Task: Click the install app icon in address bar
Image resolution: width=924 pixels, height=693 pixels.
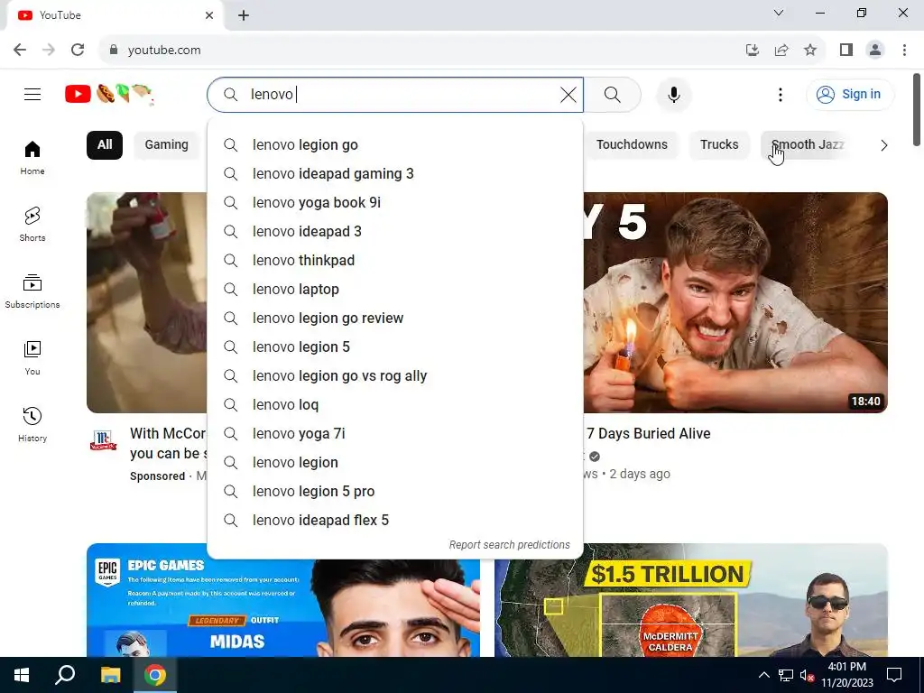Action: point(752,51)
